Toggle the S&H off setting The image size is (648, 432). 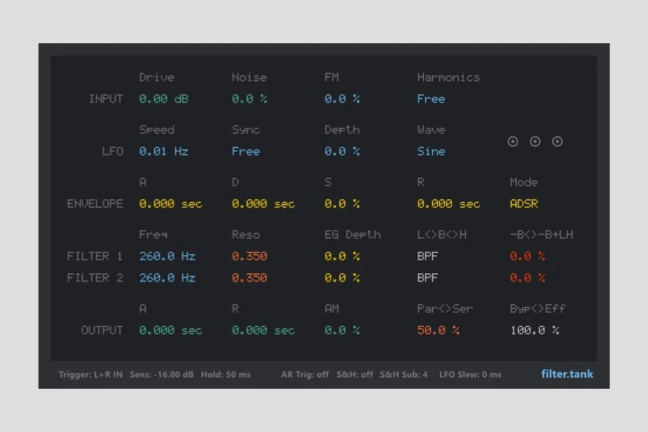(355, 375)
